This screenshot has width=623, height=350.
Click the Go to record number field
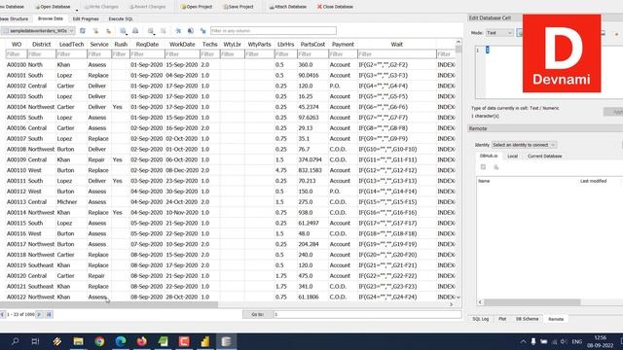click(367, 314)
